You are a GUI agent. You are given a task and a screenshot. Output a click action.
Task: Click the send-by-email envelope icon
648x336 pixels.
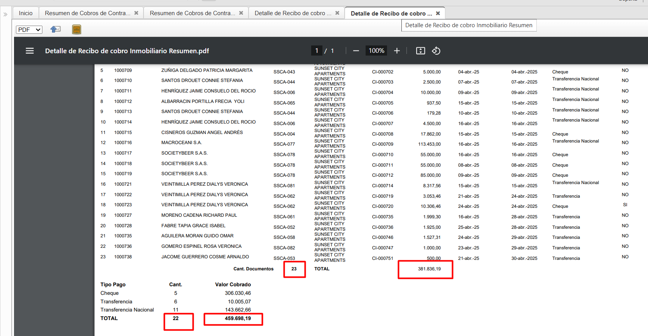tap(56, 29)
